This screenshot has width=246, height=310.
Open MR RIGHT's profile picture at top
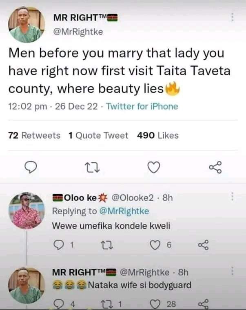pos(27,25)
